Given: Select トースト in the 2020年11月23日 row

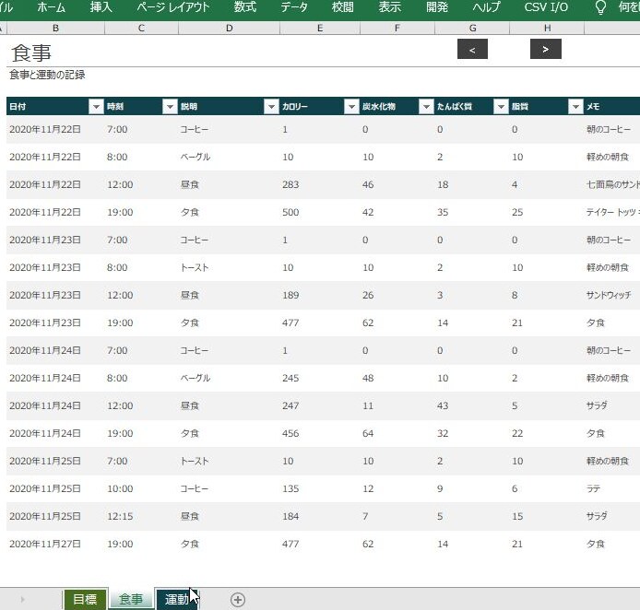Looking at the screenshot, I should (x=195, y=268).
